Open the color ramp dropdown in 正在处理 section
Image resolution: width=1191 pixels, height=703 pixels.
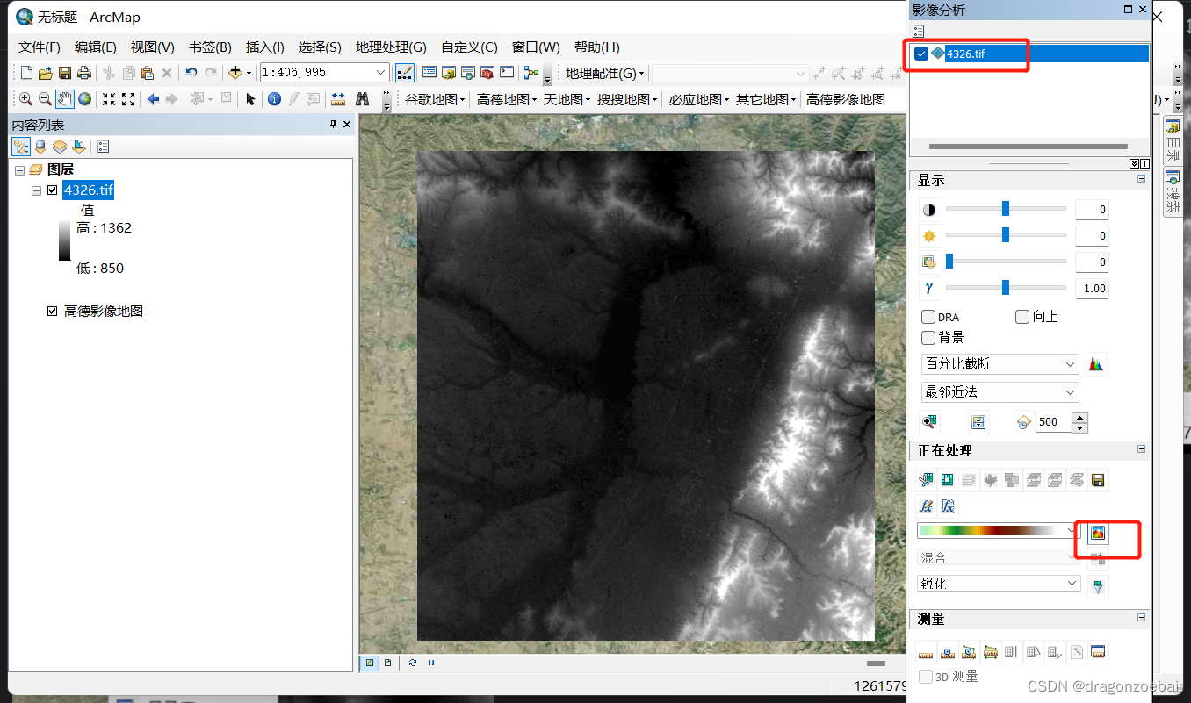pyautogui.click(x=1072, y=530)
